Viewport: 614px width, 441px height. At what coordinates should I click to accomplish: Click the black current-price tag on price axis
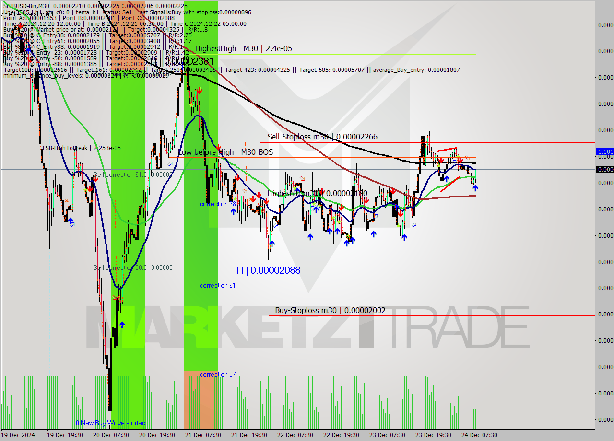point(604,169)
